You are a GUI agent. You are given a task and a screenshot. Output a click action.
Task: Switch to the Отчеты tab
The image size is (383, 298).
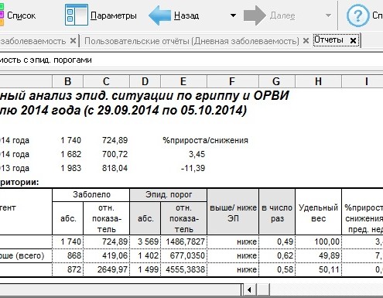point(329,40)
